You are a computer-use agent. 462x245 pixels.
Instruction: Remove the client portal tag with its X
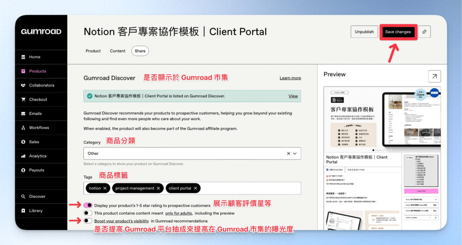195,188
